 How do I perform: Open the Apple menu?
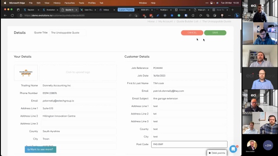click(x=5, y=3)
